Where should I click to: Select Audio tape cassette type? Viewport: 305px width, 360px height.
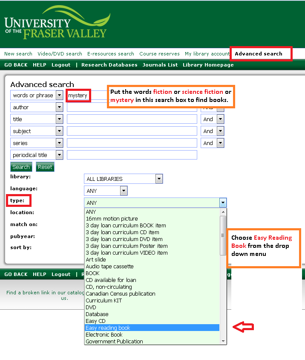coord(152,266)
